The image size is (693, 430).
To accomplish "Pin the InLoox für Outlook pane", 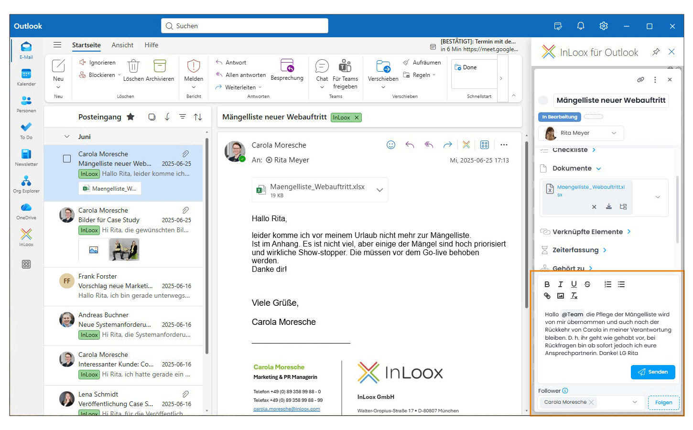I will click(x=656, y=52).
